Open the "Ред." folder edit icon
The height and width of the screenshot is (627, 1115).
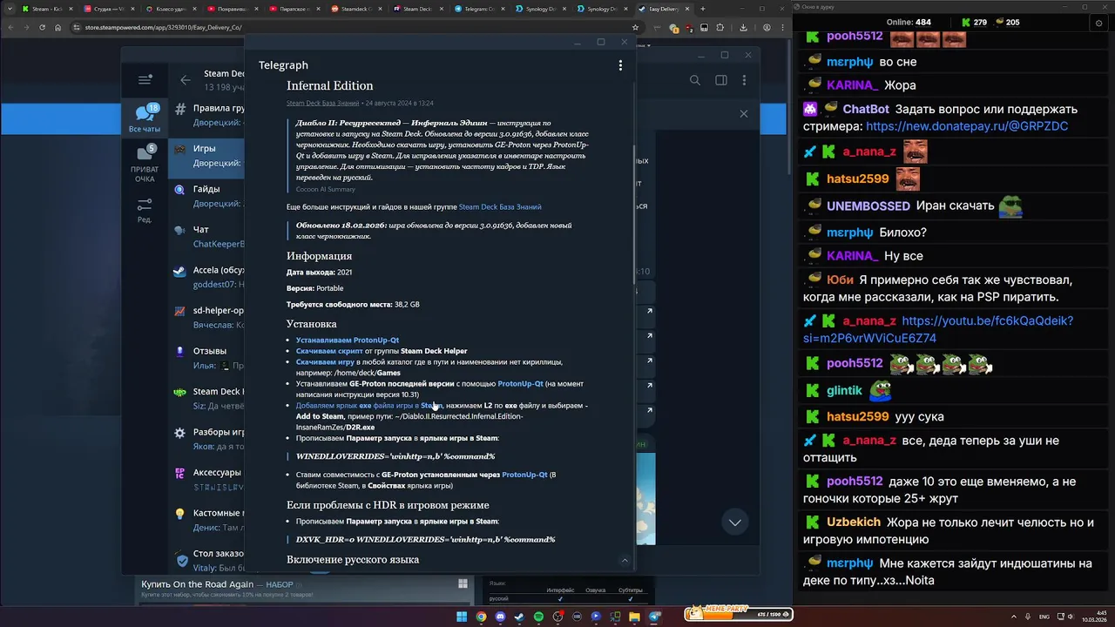coord(145,210)
